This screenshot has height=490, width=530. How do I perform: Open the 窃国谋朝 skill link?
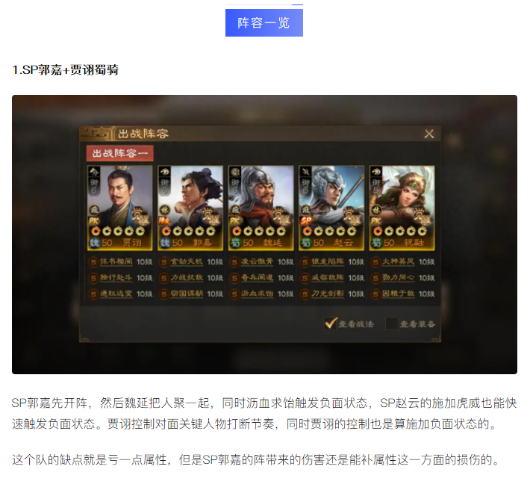coord(187,294)
